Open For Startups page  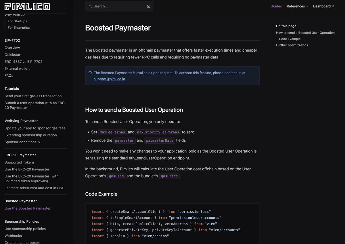pos(17,21)
